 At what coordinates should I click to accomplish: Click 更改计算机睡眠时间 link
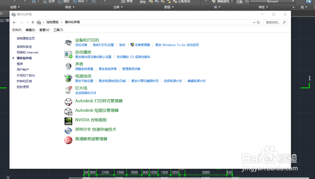point(145,81)
